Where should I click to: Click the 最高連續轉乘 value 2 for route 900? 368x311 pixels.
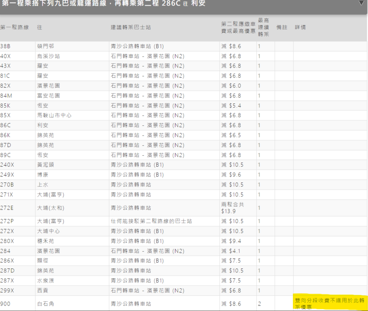tap(259, 304)
